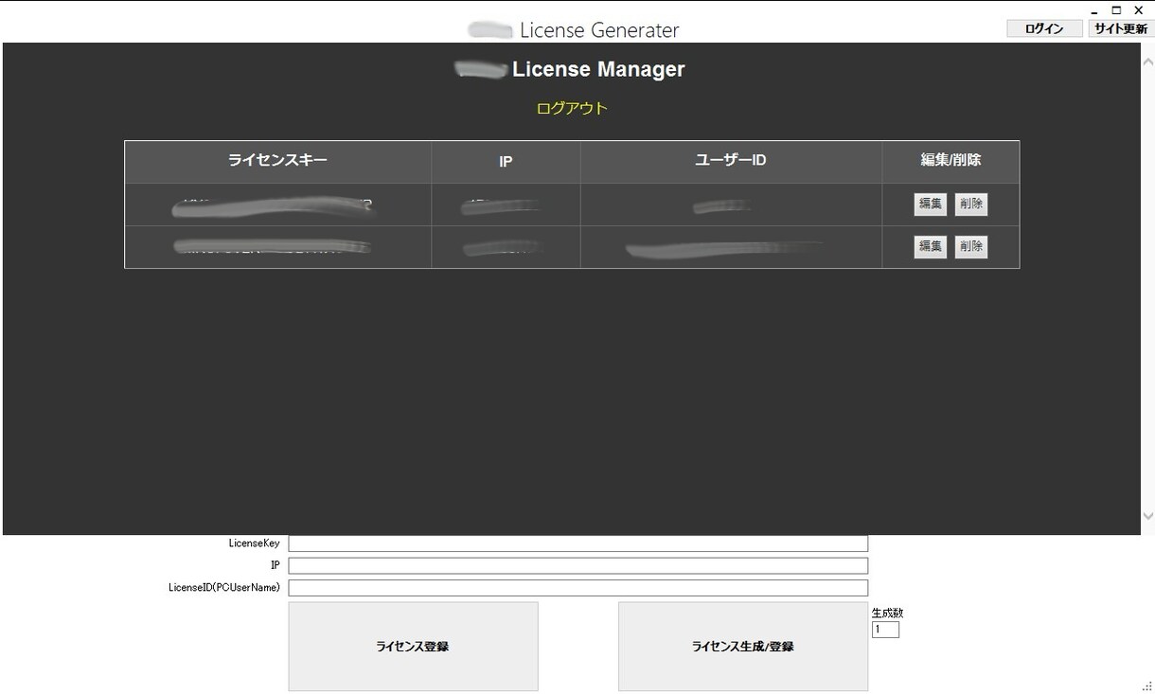Click the scrollbar up arrow
Screen dimensions: 1155x694
[1147, 62]
